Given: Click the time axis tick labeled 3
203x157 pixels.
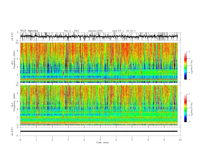Looking at the screenshot, I should [68, 140].
